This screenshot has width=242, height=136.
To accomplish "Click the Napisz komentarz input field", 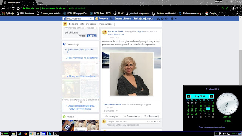I will pyautogui.click(x=127, y=122).
